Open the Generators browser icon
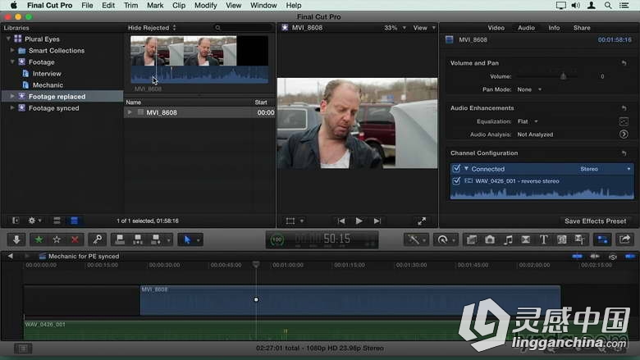640x360 pixels. pos(561,239)
